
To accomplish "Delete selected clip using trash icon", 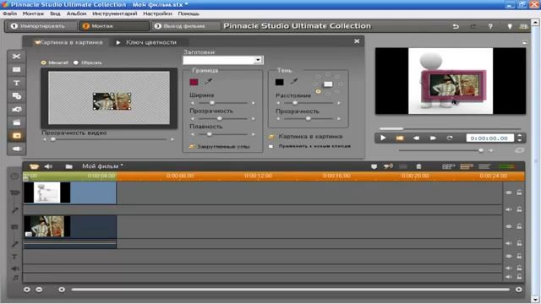I will (x=418, y=166).
